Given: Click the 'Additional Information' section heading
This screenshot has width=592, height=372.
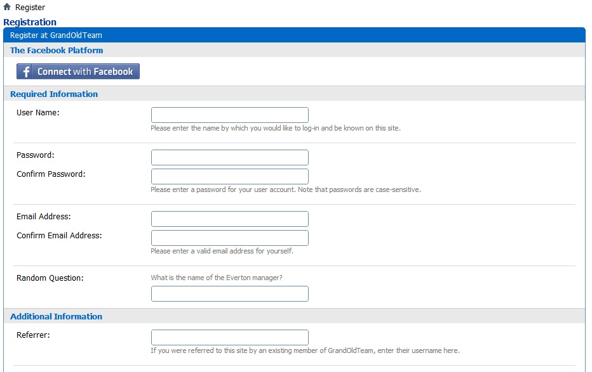Looking at the screenshot, I should pyautogui.click(x=57, y=317).
